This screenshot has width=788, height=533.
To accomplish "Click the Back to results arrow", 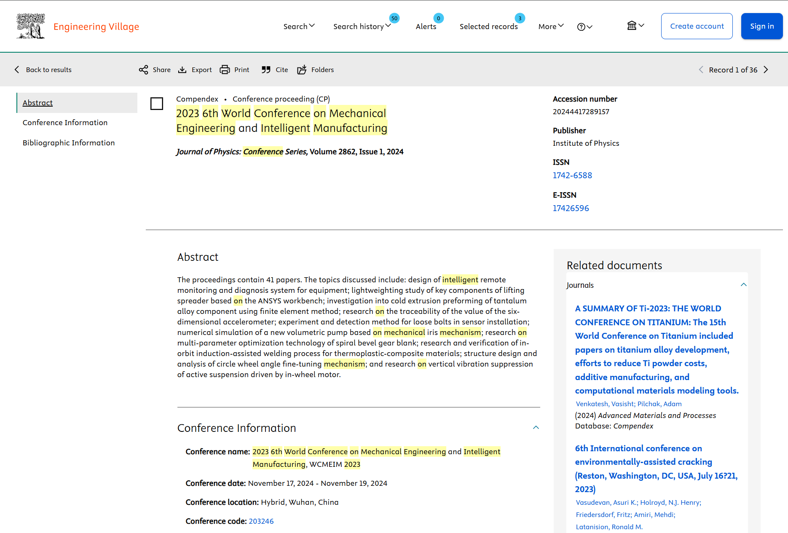I will pos(17,70).
